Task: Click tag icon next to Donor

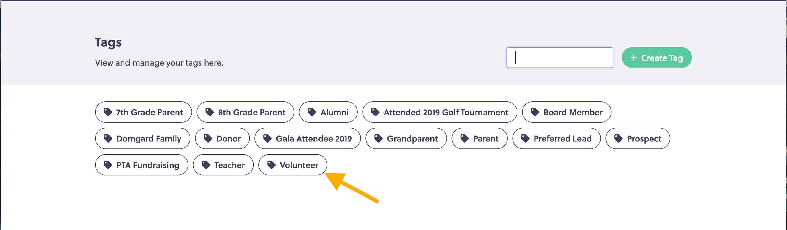Action: coord(208,139)
